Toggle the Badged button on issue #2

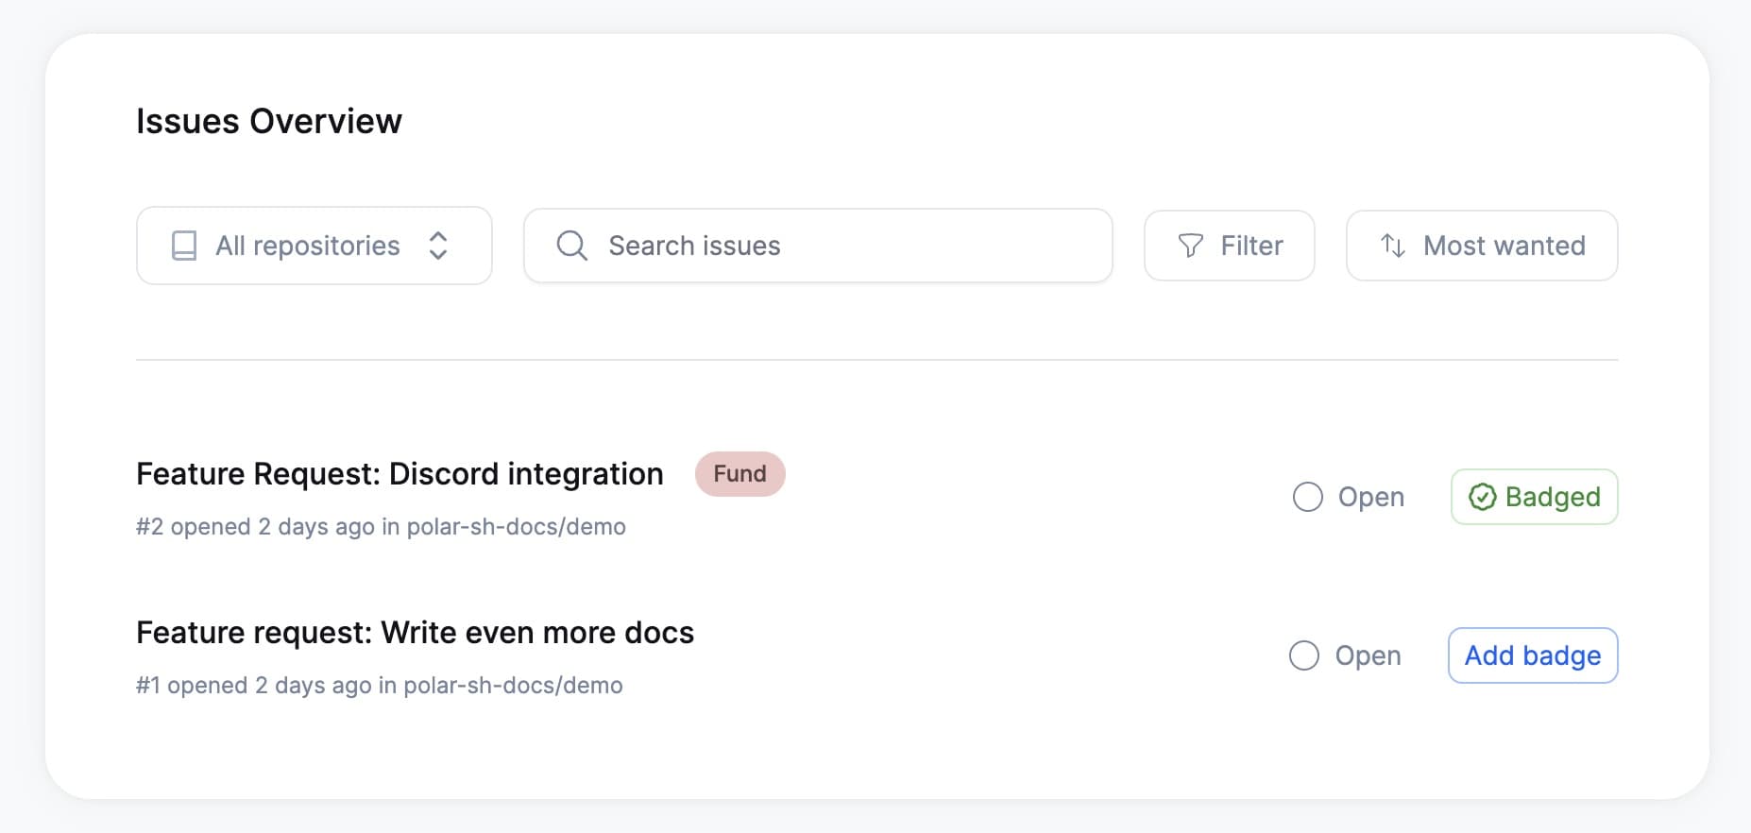[x=1535, y=497]
